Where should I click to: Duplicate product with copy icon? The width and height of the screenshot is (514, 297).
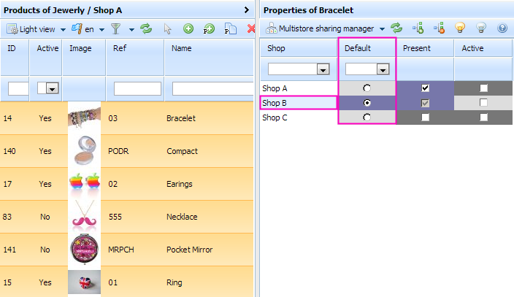point(231,29)
